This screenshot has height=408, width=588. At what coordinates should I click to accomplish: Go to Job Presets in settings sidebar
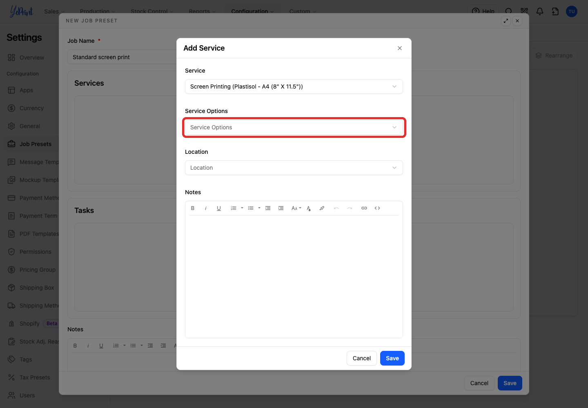(x=36, y=144)
